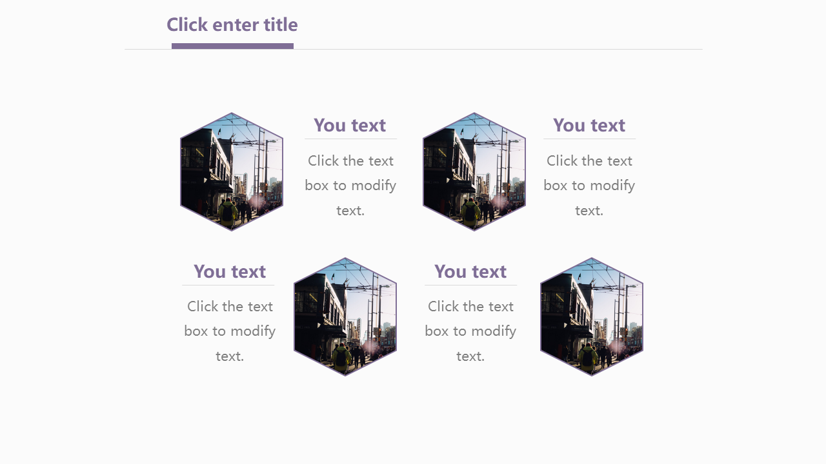Screen dimensions: 826x464
Task: Select the bottom-right hexagon street photo
Action: (x=591, y=316)
